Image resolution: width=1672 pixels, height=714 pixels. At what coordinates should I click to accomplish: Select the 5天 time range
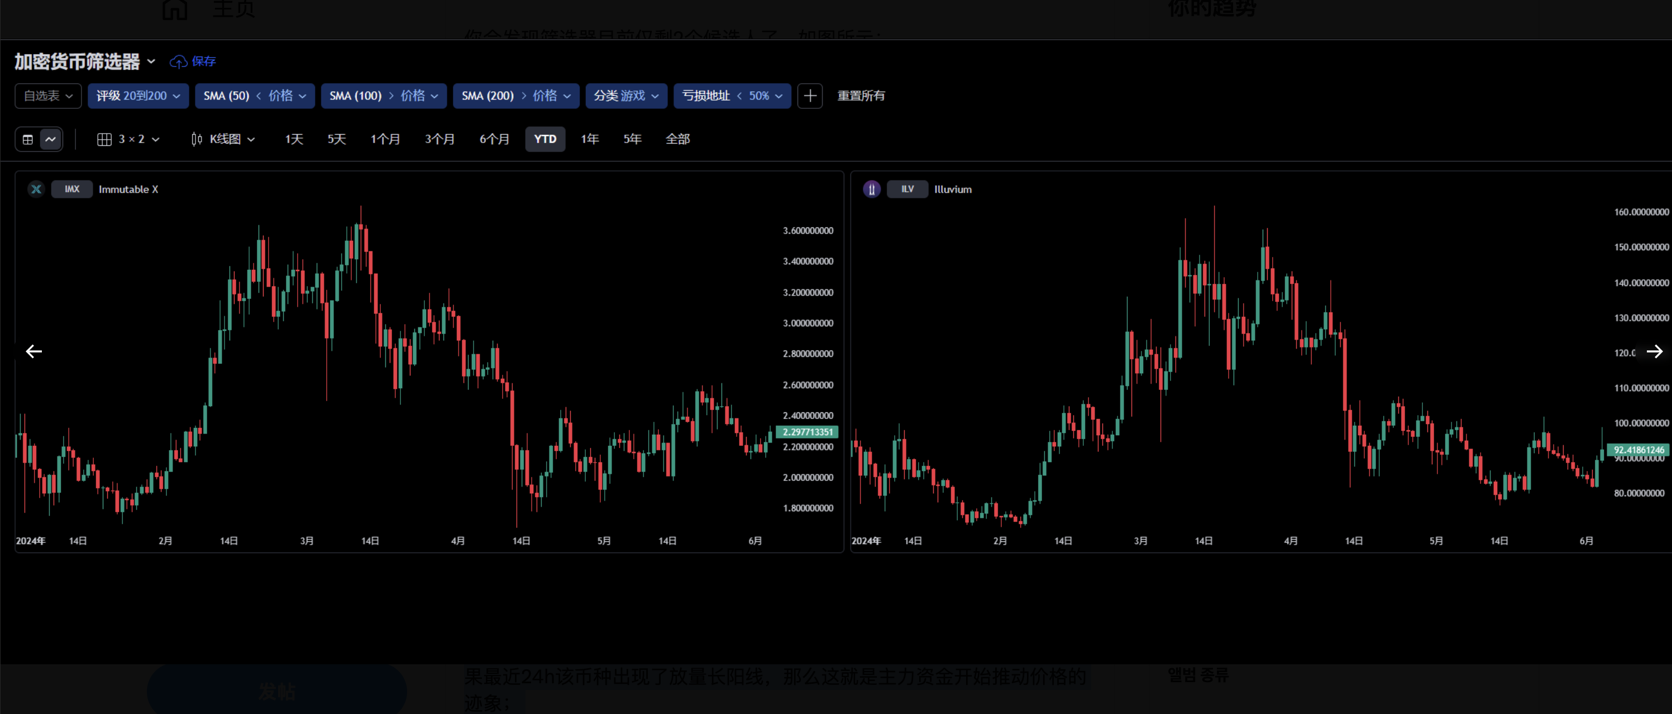tap(336, 139)
